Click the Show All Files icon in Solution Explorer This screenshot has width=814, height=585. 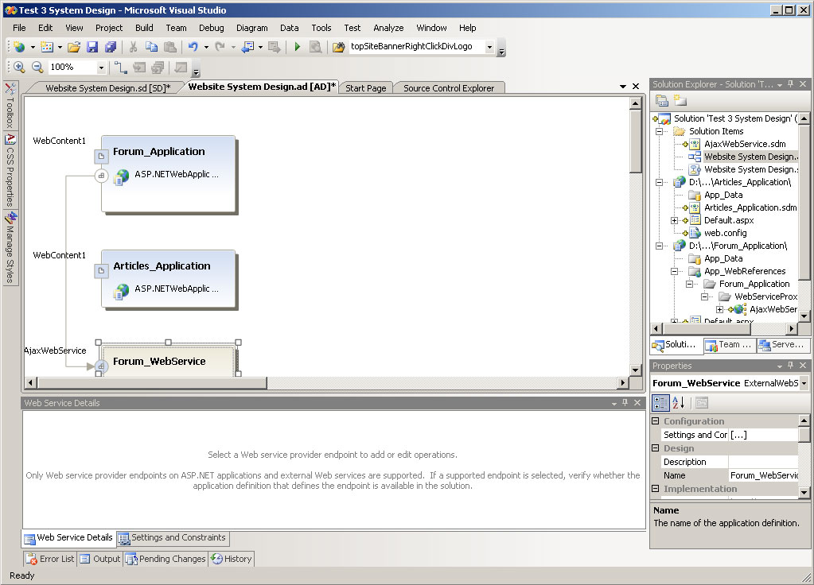(x=680, y=101)
